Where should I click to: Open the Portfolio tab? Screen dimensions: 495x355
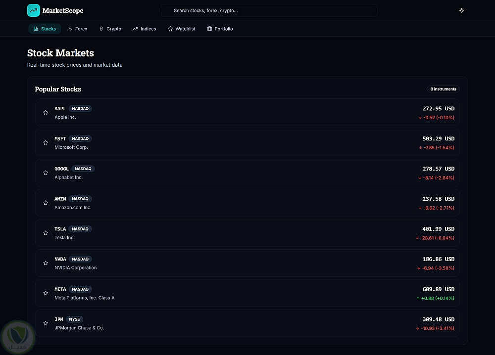coord(220,29)
